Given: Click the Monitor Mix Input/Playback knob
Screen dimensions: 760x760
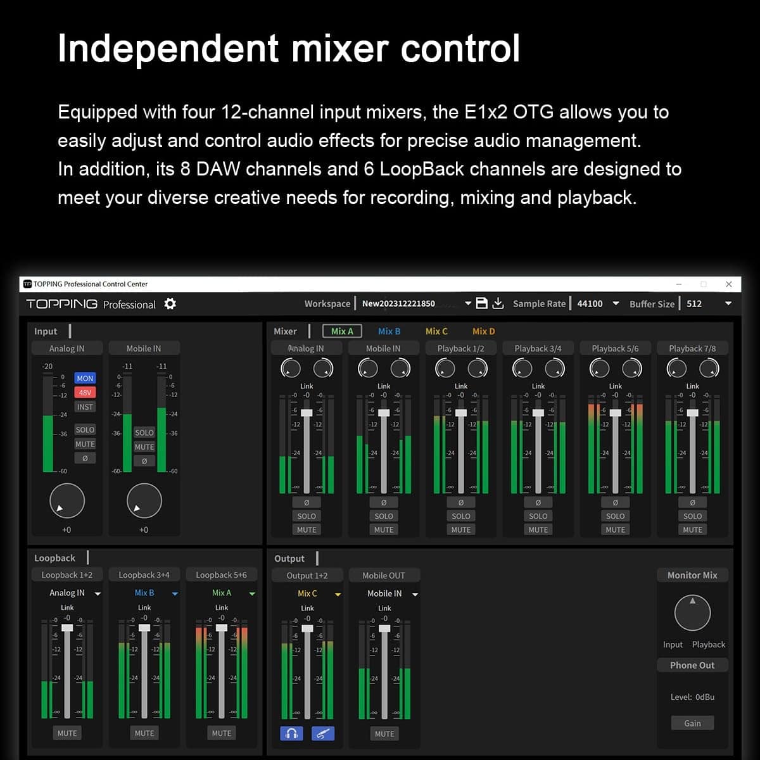Looking at the screenshot, I should pyautogui.click(x=692, y=612).
